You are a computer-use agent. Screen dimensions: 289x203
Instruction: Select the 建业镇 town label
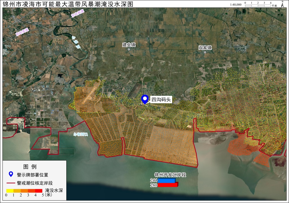pos(129,45)
